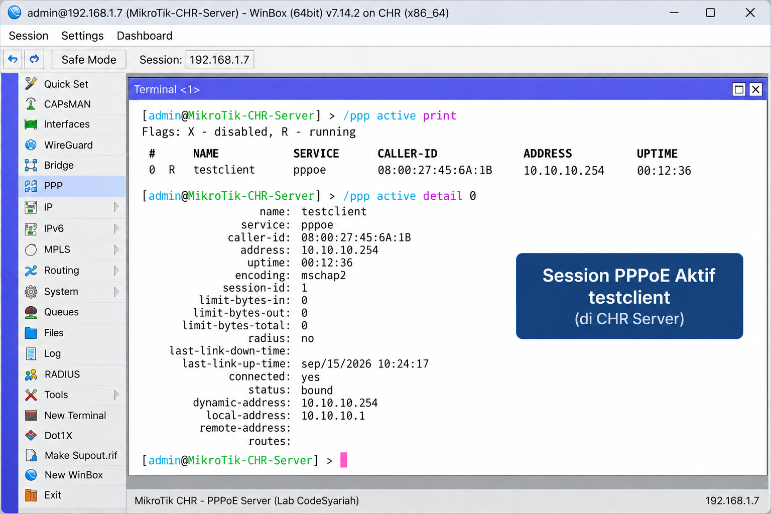Click the terminal cursor at prompt

coord(344,460)
